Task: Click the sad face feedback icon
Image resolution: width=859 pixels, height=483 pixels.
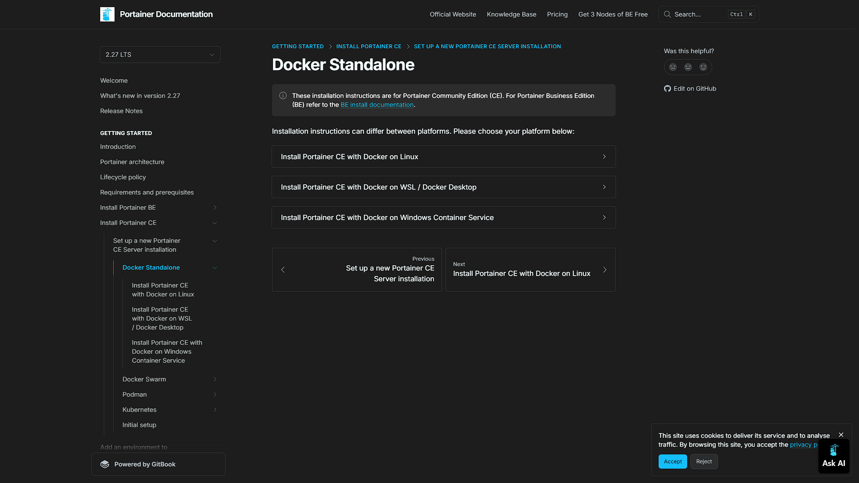Action: coord(673,67)
